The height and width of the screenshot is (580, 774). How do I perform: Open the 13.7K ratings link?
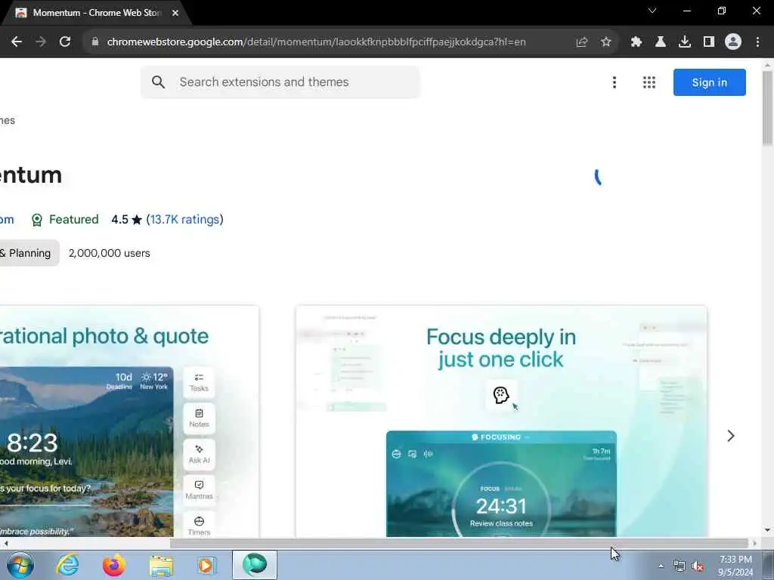[184, 220]
